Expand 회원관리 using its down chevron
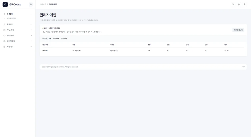This screenshot has height=137, width=251. 31,24
